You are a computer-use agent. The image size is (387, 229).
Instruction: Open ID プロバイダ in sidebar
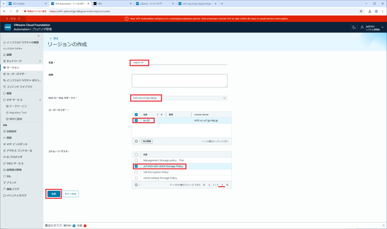pyautogui.click(x=15, y=157)
